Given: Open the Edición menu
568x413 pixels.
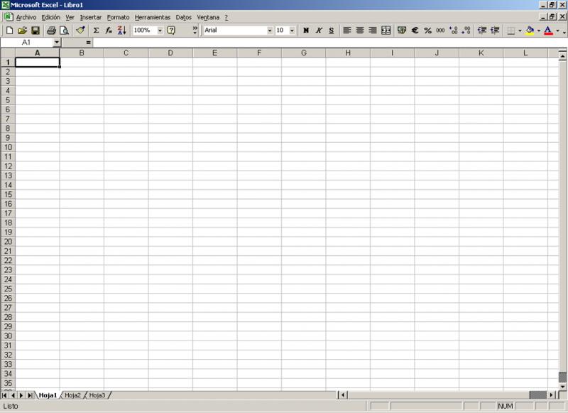Looking at the screenshot, I should pyautogui.click(x=50, y=17).
